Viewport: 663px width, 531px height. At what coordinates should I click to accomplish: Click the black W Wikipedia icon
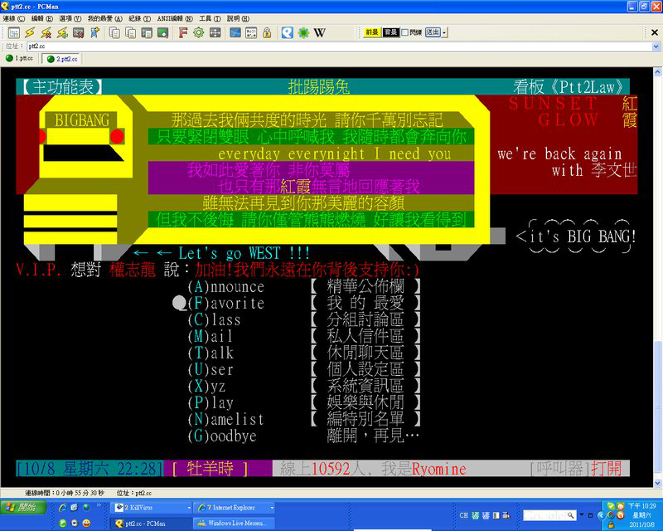pyautogui.click(x=320, y=33)
